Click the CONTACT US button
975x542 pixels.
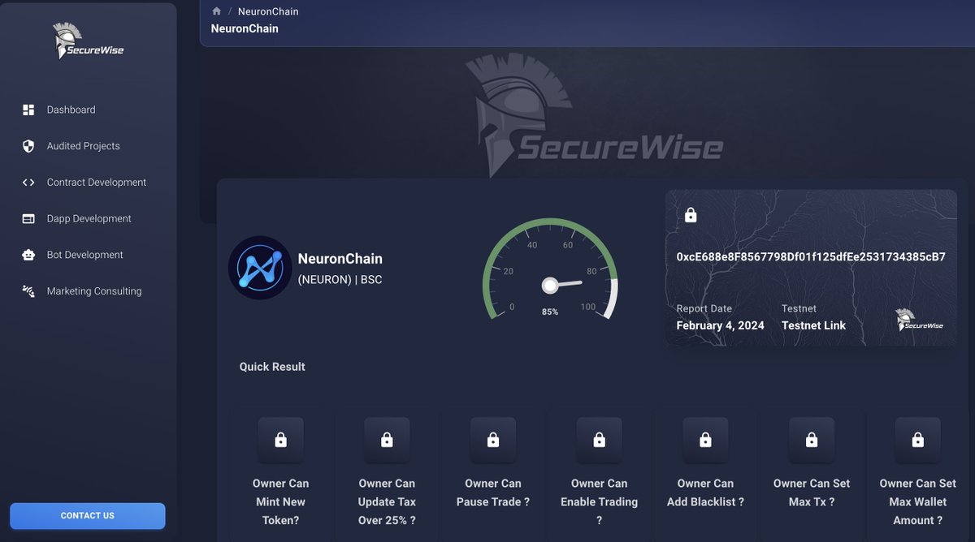(x=88, y=516)
